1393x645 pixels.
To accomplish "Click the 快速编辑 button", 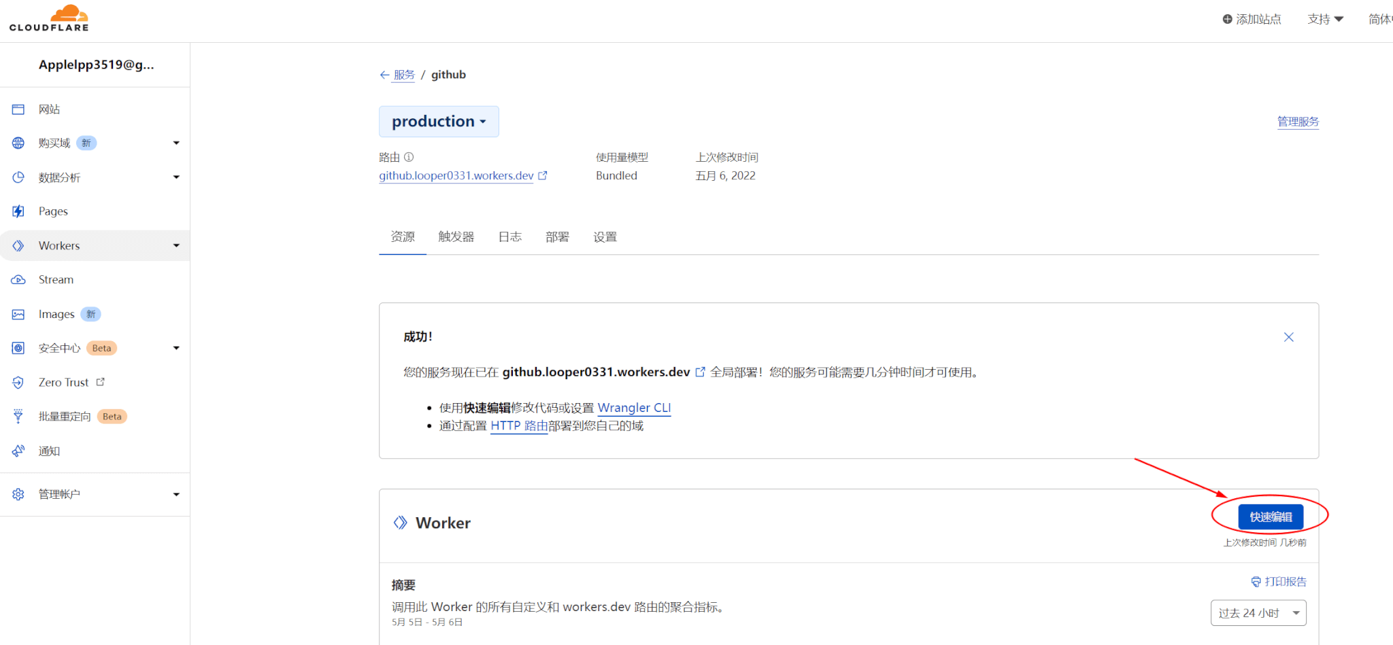I will coord(1271,517).
